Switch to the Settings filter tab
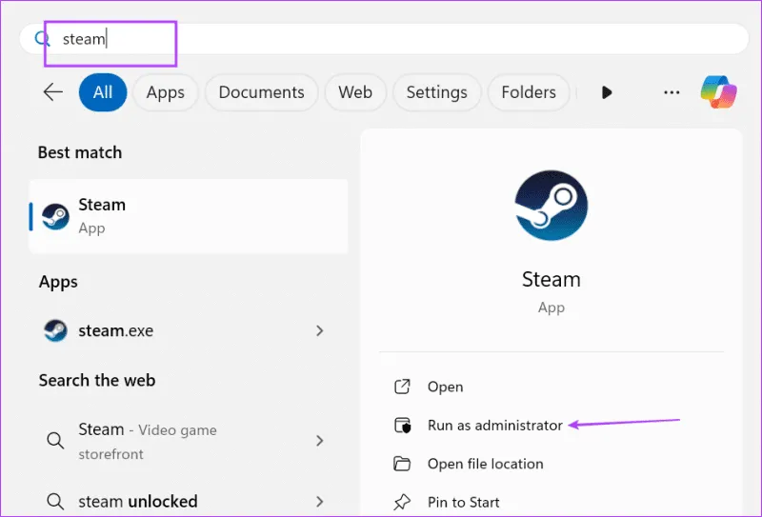 436,92
